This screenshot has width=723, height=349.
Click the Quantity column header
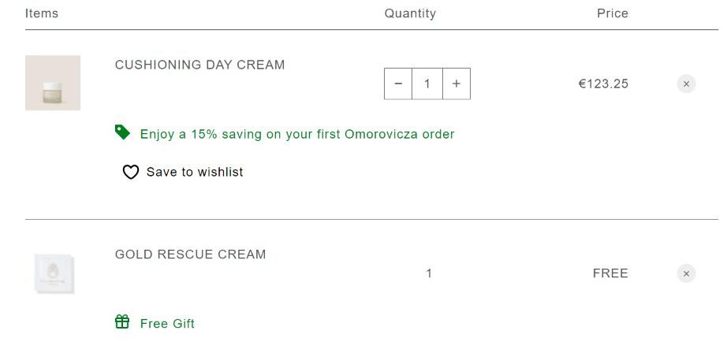(x=410, y=14)
